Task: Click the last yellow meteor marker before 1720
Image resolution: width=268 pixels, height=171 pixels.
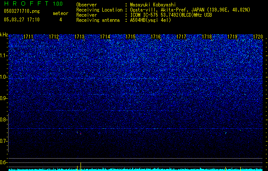Action: 240,168
